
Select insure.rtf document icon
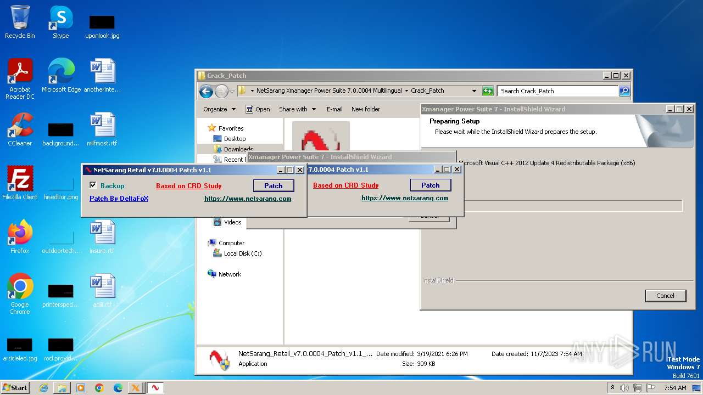pyautogui.click(x=102, y=237)
